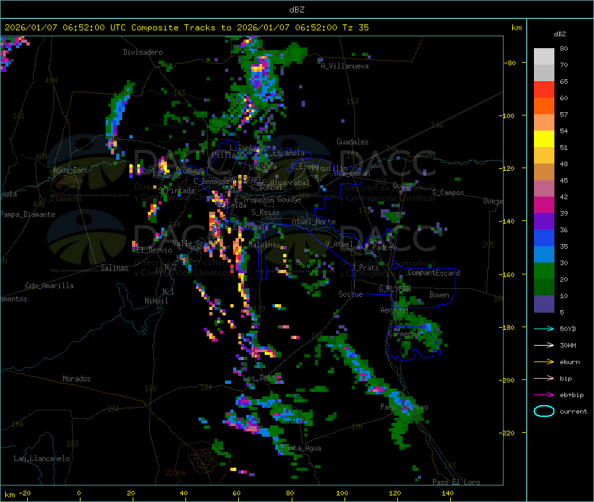The image size is (594, 502).
Task: Click the 140 km bottom axis label
Action: pos(447,493)
